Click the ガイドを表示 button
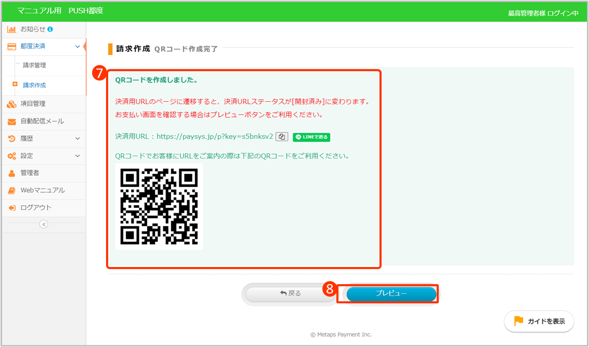The height and width of the screenshot is (347, 589). click(539, 322)
